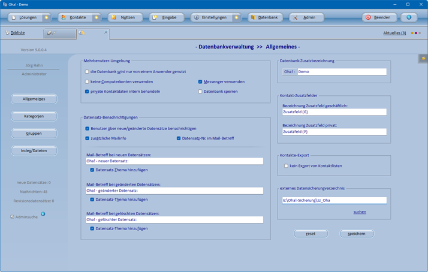Viewport: 428px width, 272px height.
Task: Click the star icon beside Lösungen
Action: point(47,17)
